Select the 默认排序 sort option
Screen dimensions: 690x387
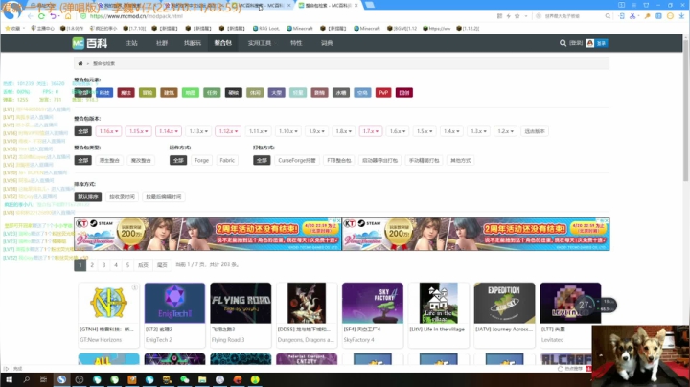pyautogui.click(x=88, y=197)
